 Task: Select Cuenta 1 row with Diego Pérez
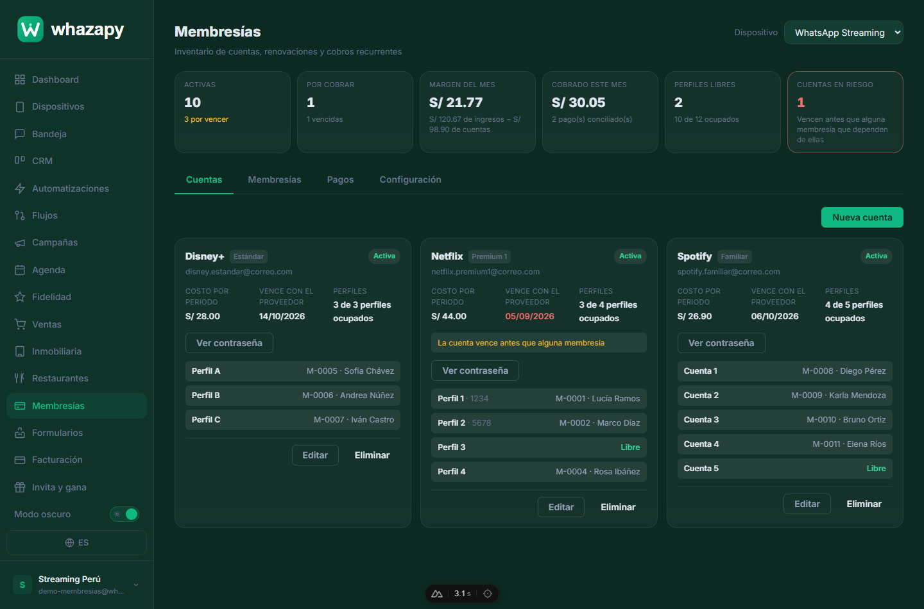pos(785,371)
